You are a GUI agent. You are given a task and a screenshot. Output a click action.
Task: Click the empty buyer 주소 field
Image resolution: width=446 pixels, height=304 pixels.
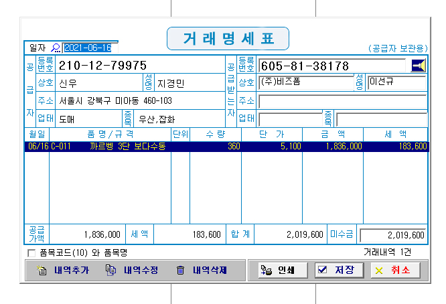[x=342, y=101]
